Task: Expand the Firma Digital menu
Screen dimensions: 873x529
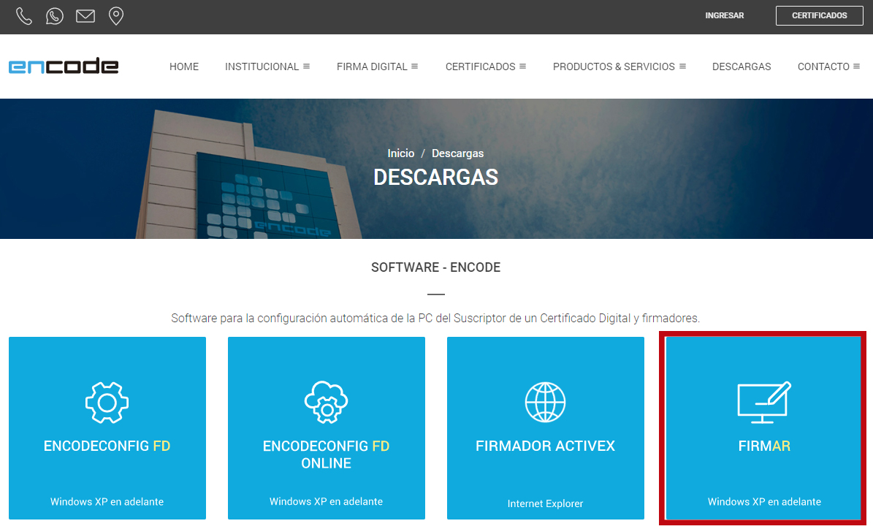Action: point(377,66)
